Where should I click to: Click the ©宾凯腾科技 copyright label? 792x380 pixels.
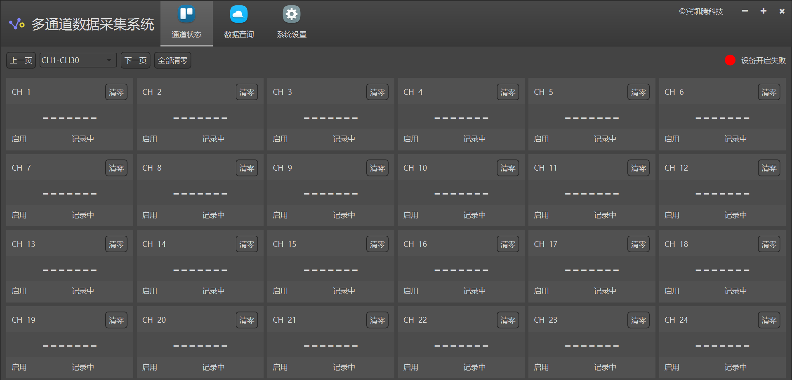pyautogui.click(x=701, y=12)
